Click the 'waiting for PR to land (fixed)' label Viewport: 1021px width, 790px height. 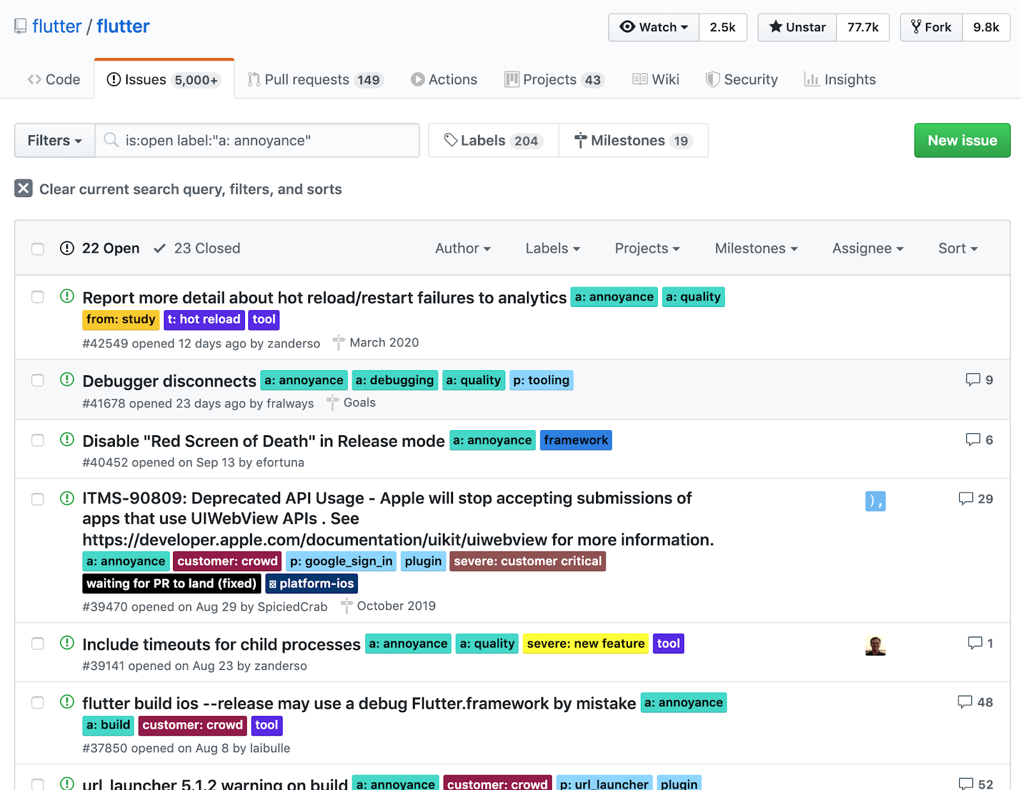172,583
